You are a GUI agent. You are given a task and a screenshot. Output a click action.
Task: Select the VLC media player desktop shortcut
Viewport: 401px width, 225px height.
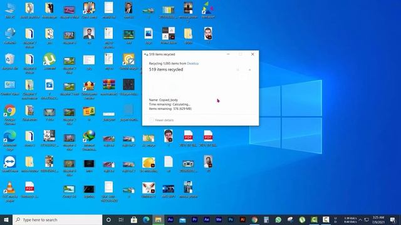(10, 191)
